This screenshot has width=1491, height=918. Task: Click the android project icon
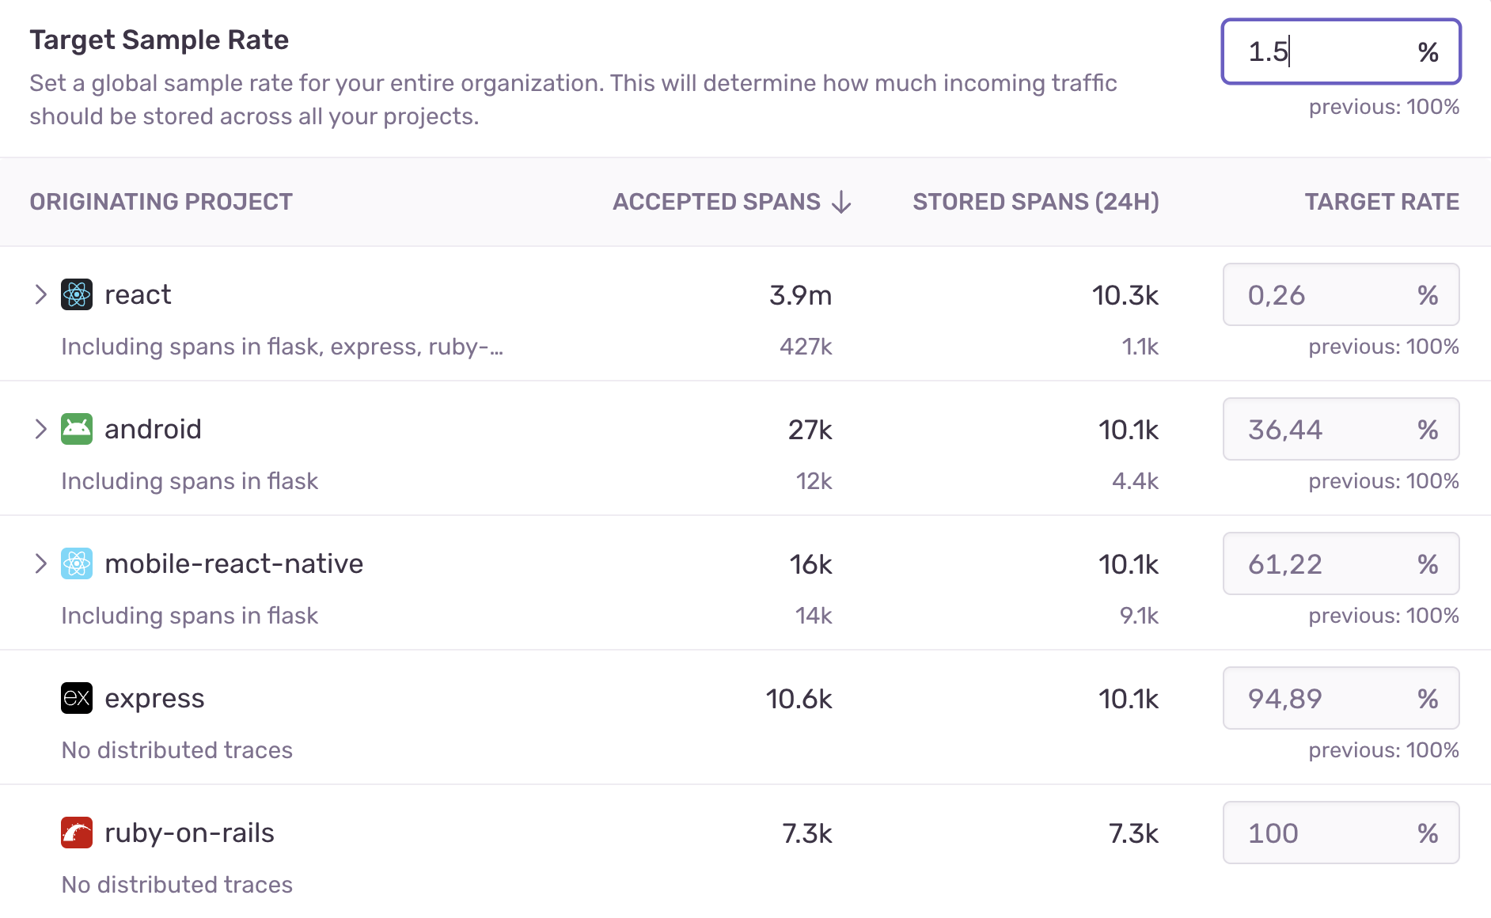77,430
